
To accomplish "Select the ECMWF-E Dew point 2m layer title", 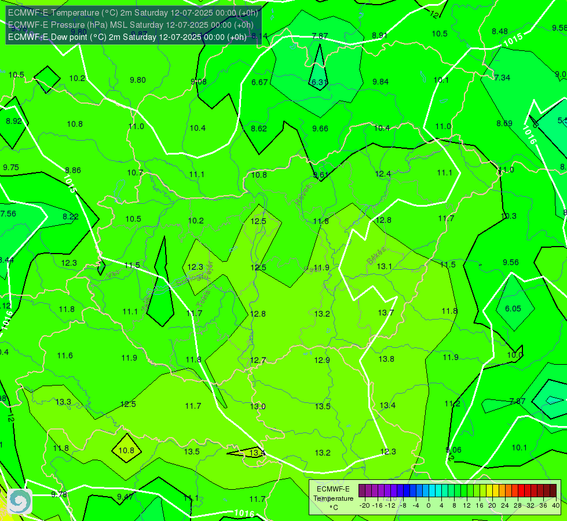I will (127, 37).
